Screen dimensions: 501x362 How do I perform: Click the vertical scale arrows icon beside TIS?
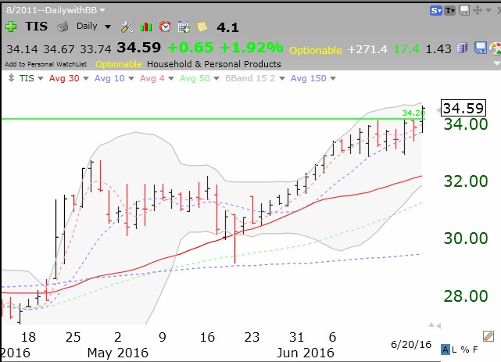[x=11, y=78]
